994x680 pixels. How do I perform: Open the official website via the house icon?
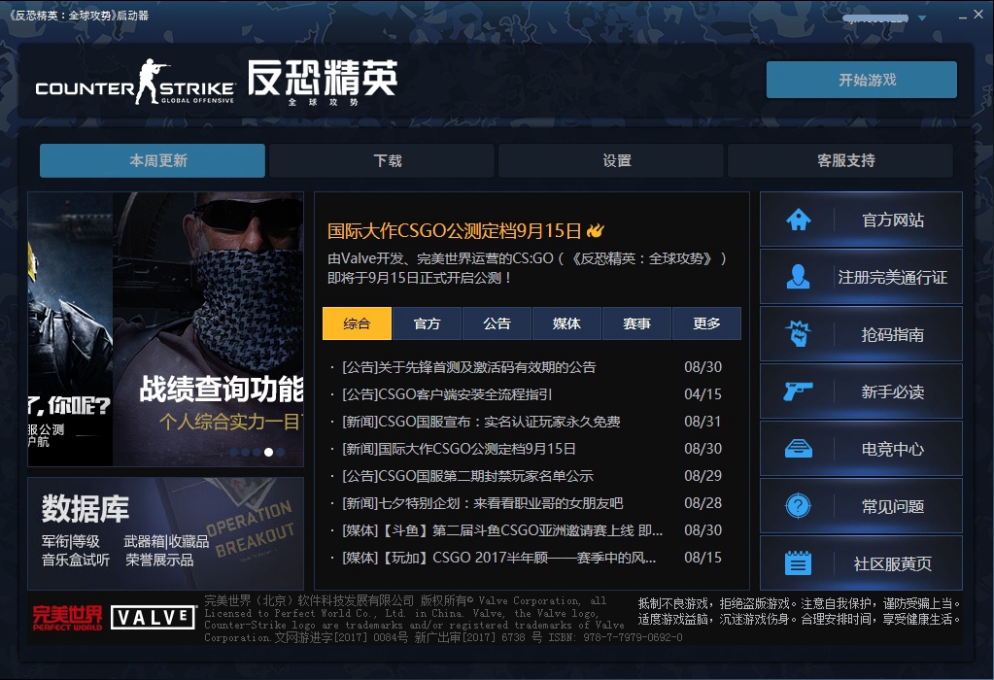(798, 220)
